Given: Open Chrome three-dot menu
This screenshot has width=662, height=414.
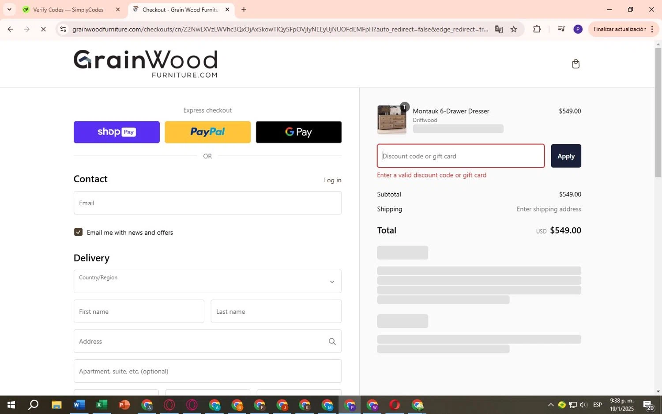Looking at the screenshot, I should (x=652, y=29).
